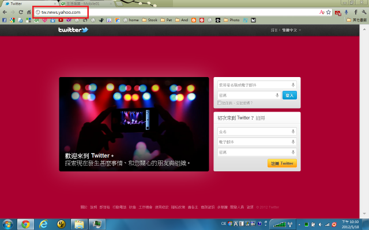
Task: Open the mail notifier extension icon
Action: point(338,13)
